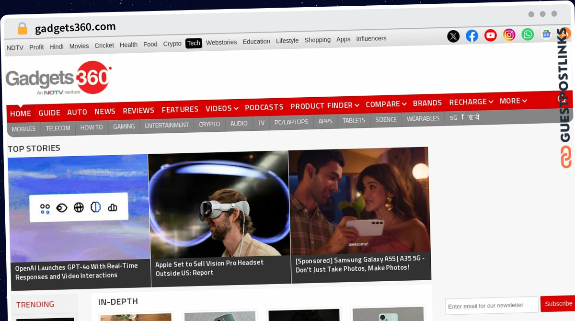This screenshot has width=575, height=321.
Task: Click Shopping link in top bar
Action: (x=317, y=40)
